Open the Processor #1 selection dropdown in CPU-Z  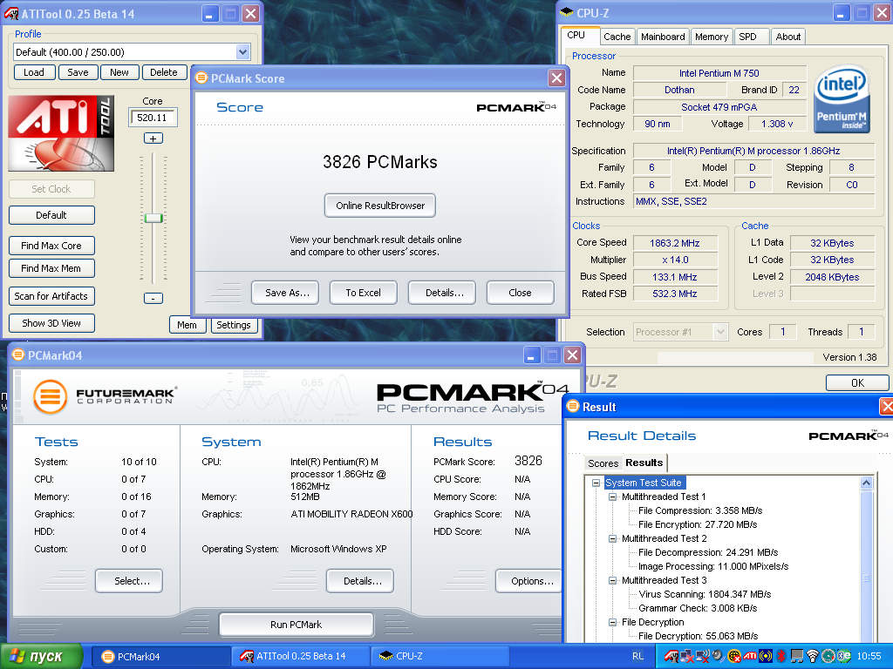tap(720, 332)
